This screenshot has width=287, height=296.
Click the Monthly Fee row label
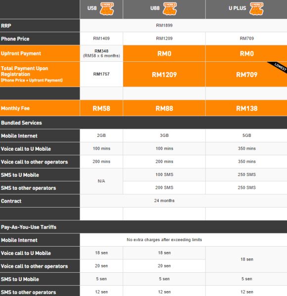click(15, 108)
